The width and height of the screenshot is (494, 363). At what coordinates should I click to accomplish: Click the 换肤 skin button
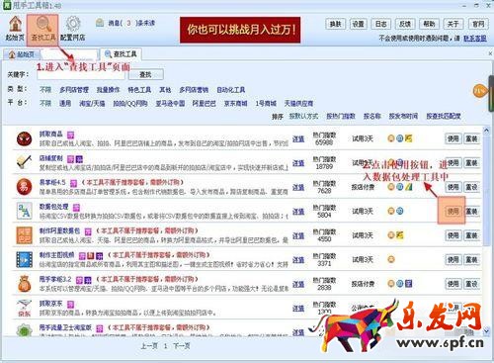pyautogui.click(x=336, y=24)
